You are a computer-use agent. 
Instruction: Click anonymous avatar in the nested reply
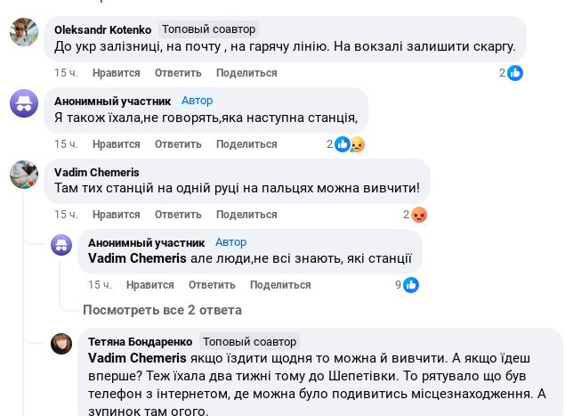pos(61,245)
